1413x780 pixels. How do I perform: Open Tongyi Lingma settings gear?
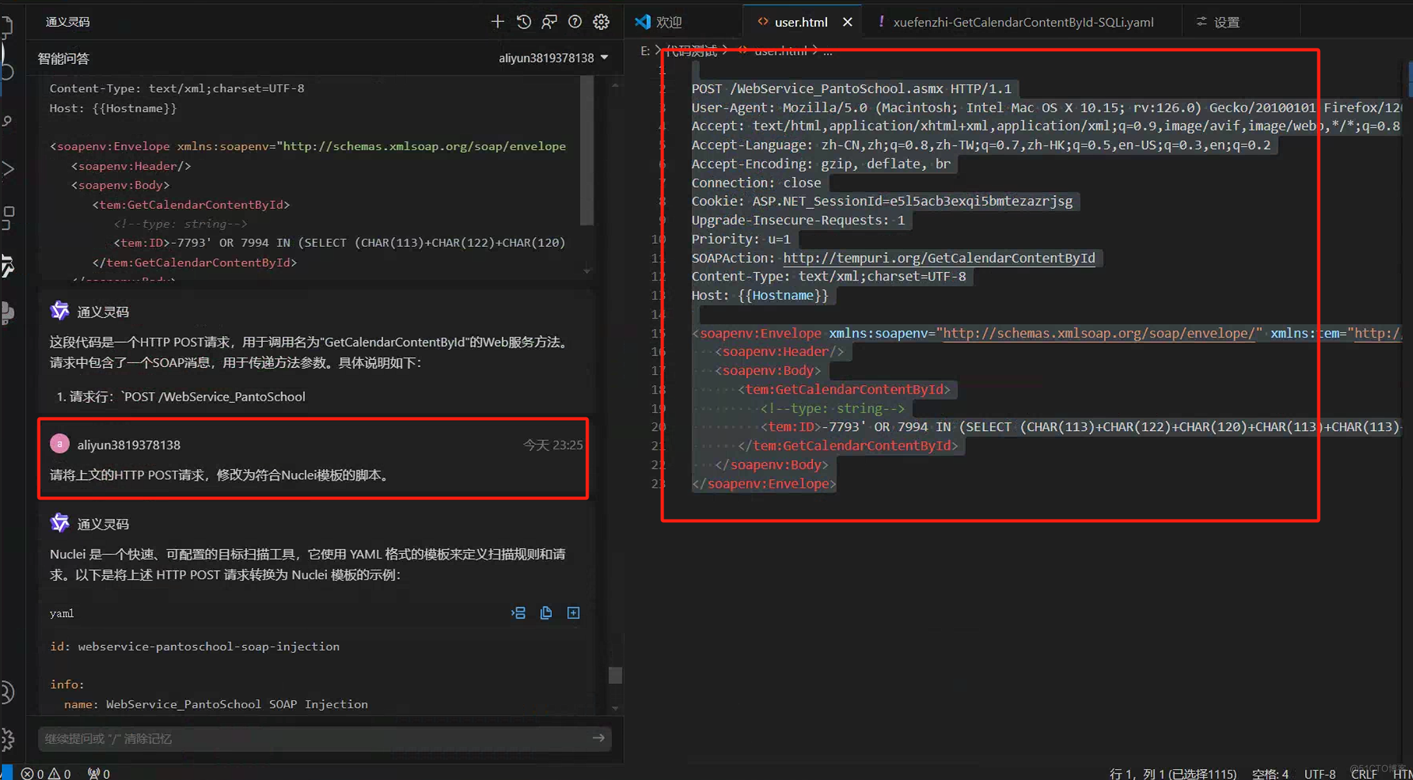click(x=601, y=22)
